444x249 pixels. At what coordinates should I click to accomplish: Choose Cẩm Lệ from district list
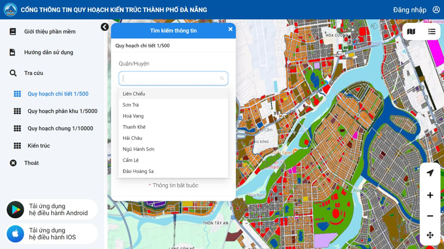point(173,160)
